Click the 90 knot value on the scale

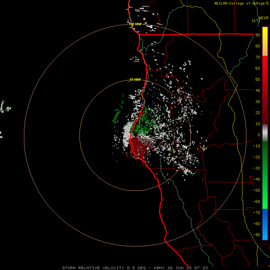(258, 35)
